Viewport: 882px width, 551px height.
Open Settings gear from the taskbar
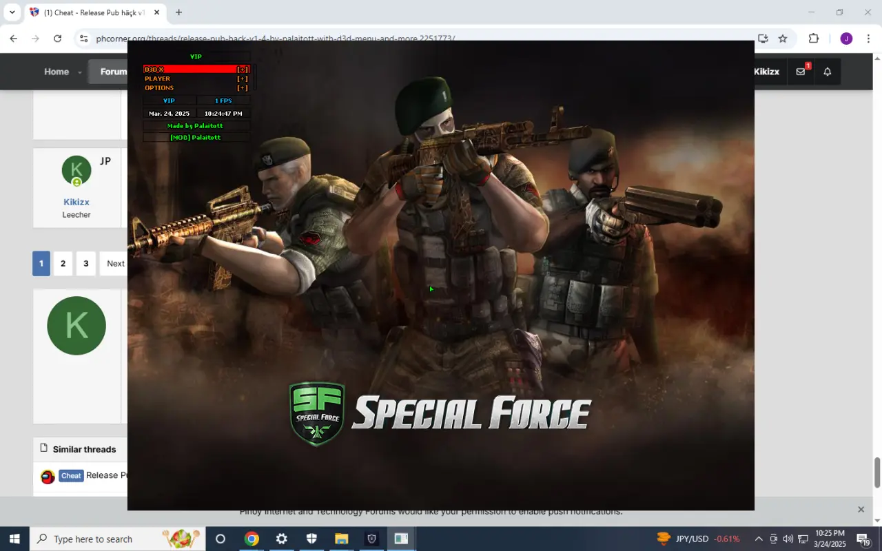click(x=282, y=539)
